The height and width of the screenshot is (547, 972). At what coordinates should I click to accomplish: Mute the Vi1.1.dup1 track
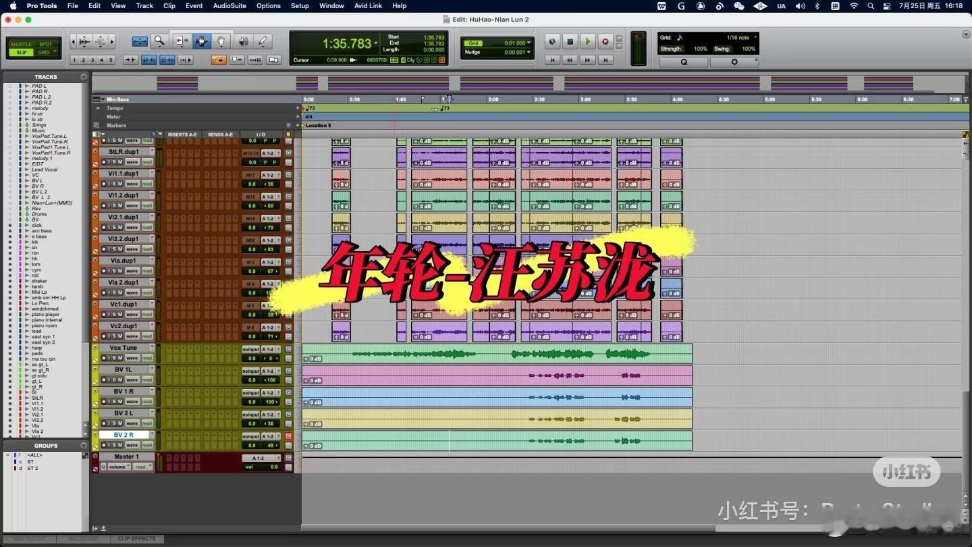(120, 184)
